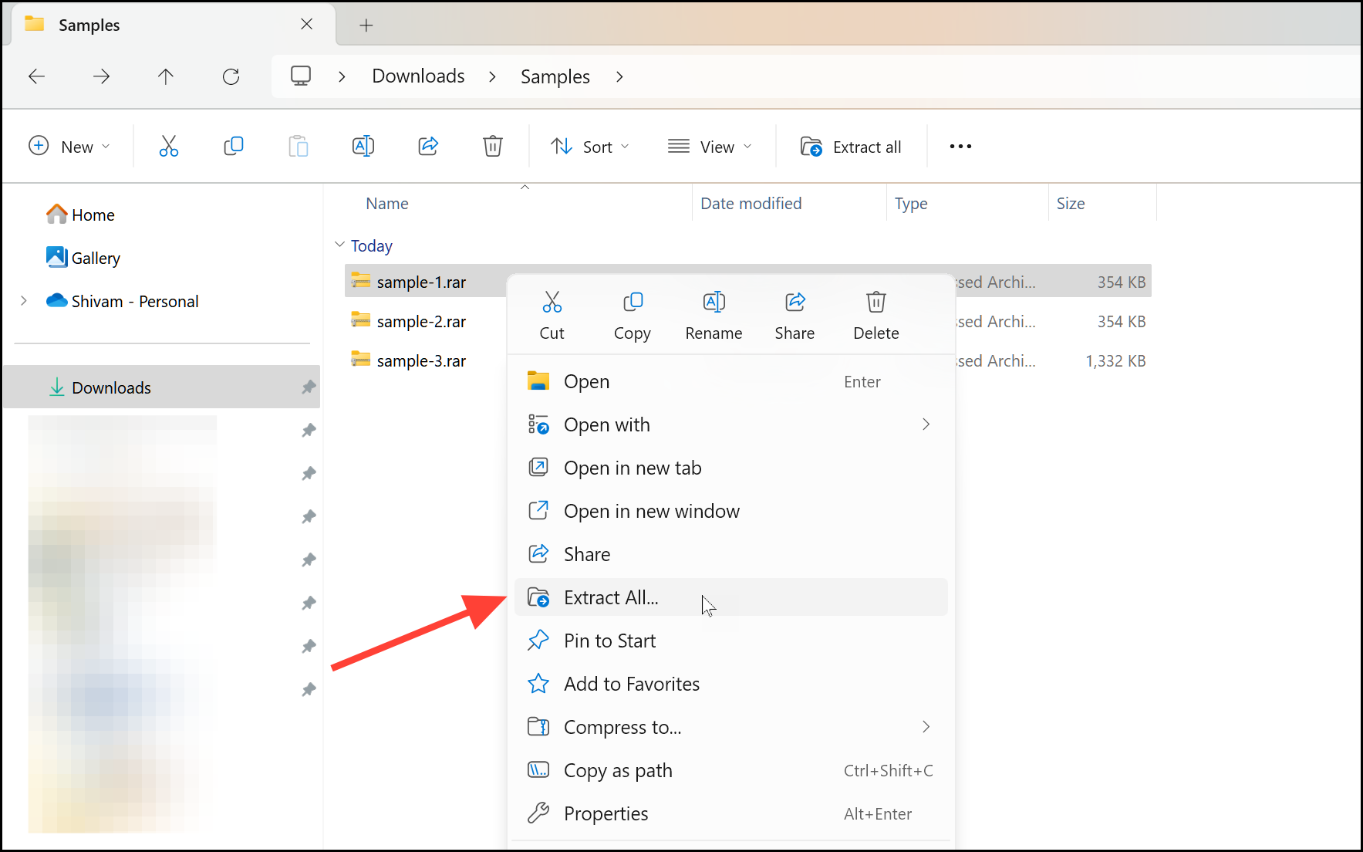Click the Paste icon in the toolbar
1363x852 pixels.
pos(299,146)
